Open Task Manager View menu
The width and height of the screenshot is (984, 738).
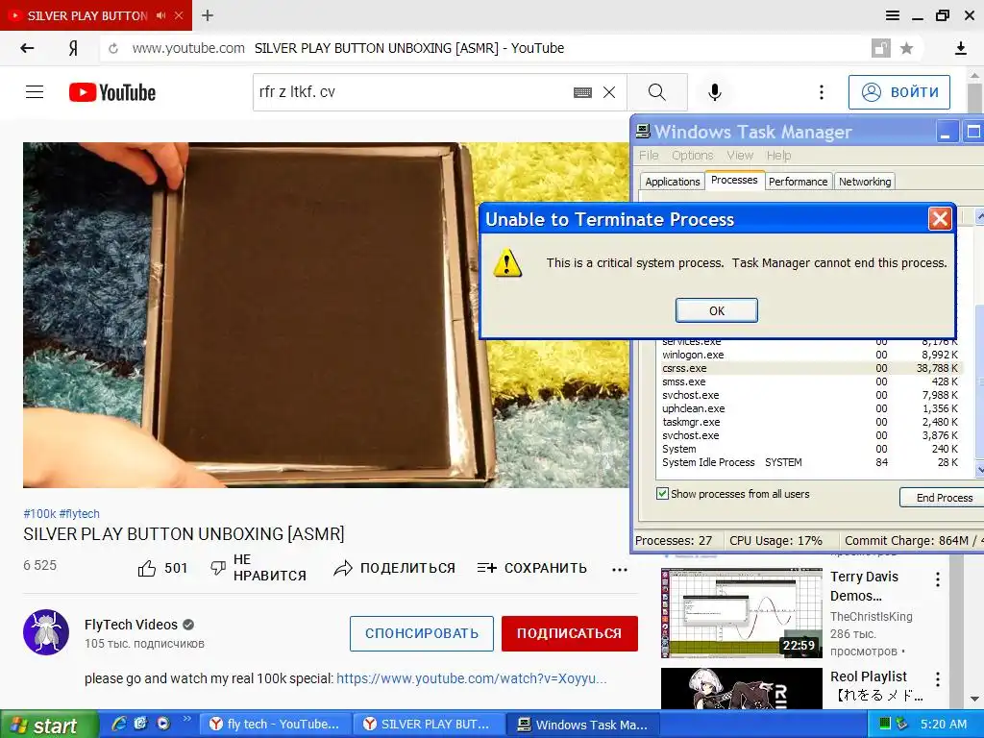click(x=740, y=155)
